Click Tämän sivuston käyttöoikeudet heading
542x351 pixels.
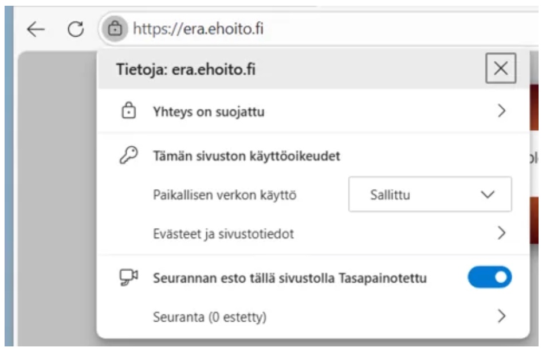[x=246, y=155]
